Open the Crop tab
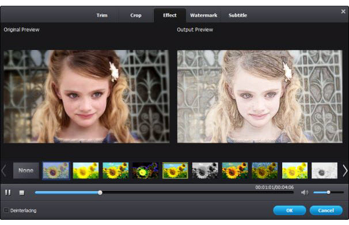349x225 pixels. point(136,16)
